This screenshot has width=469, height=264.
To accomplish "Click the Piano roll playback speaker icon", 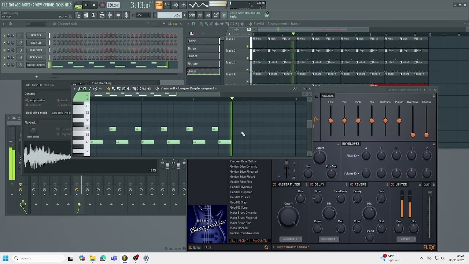I will (149, 88).
